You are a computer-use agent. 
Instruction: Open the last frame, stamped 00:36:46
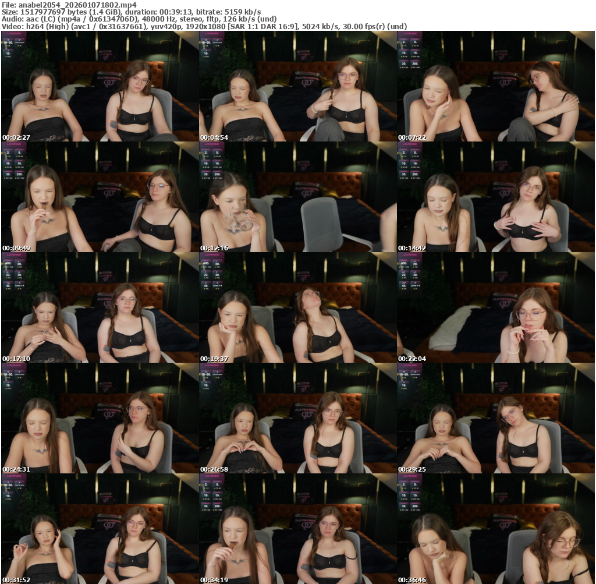496,529
